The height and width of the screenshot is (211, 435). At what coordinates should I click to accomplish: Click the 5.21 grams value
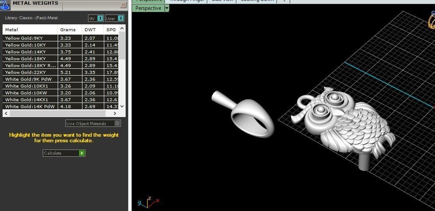[x=65, y=72]
